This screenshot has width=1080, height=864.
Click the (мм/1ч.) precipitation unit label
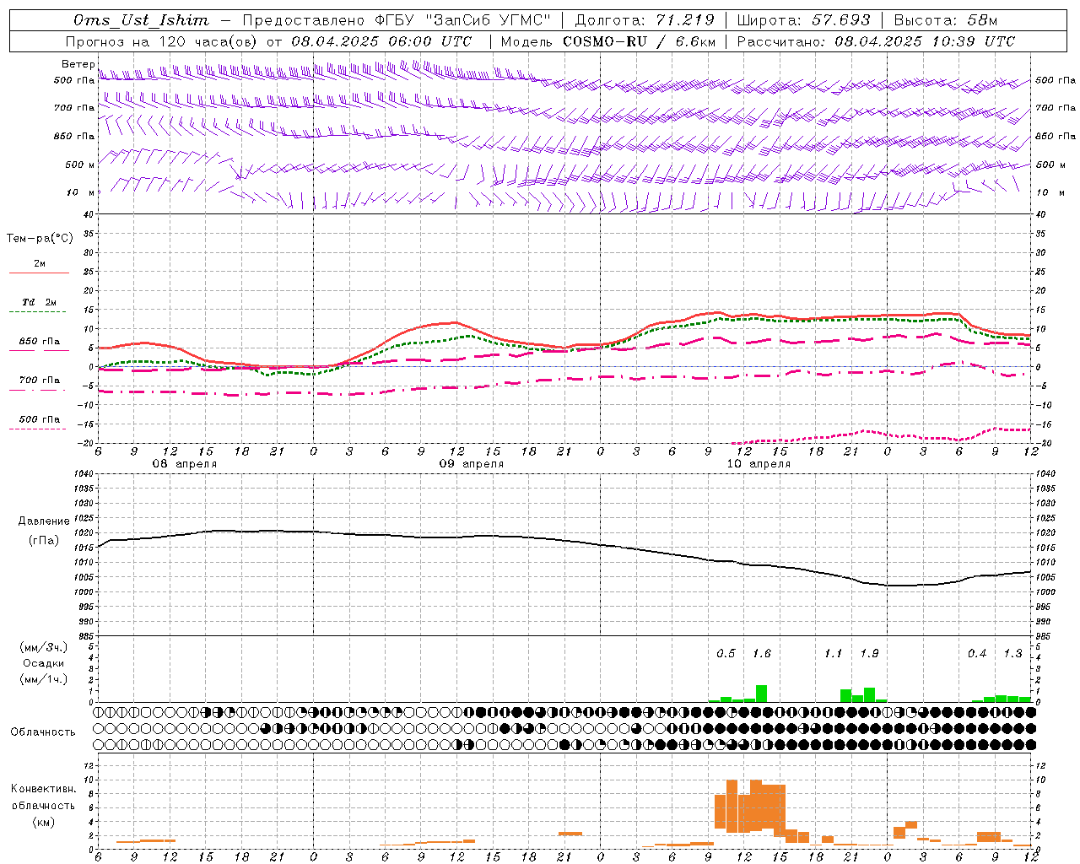[x=44, y=679]
